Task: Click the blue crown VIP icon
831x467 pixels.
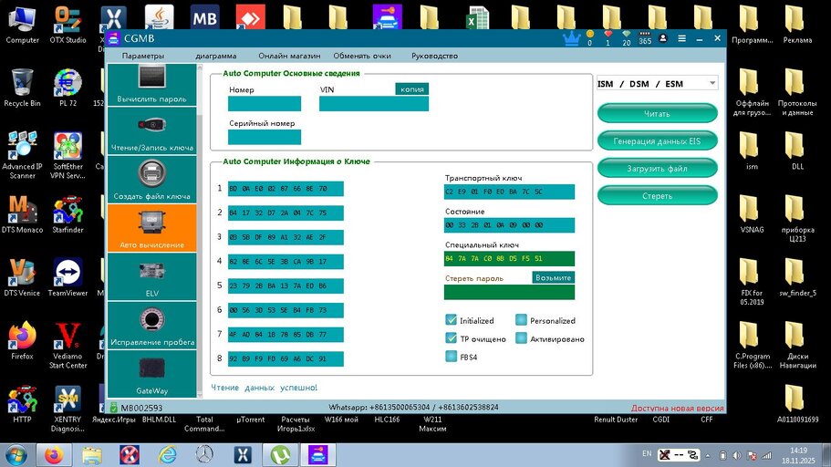Action: [x=572, y=37]
